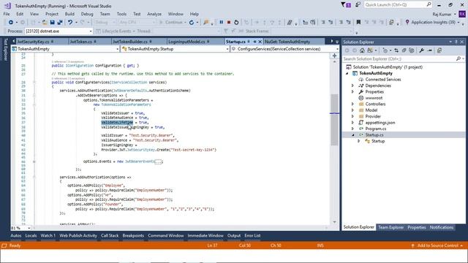This screenshot has height=263, width=468.
Task: Open the Notifications panel tab
Action: [442, 227]
